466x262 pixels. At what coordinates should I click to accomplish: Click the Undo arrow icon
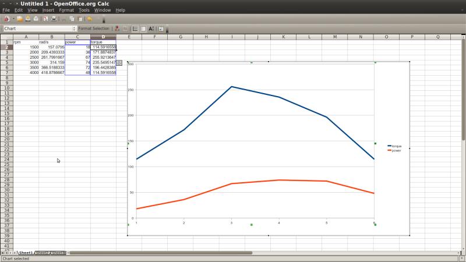coord(89,19)
